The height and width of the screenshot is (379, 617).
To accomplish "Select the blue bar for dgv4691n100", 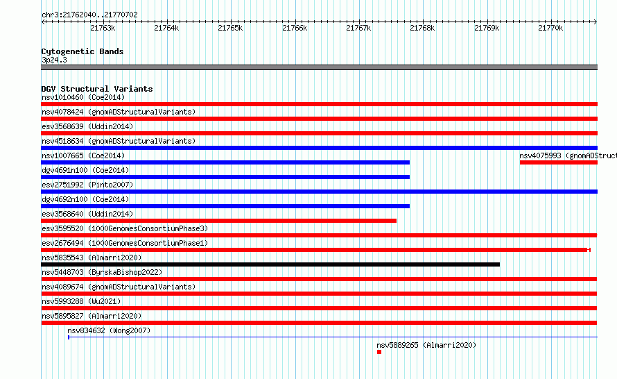I will [x=225, y=177].
